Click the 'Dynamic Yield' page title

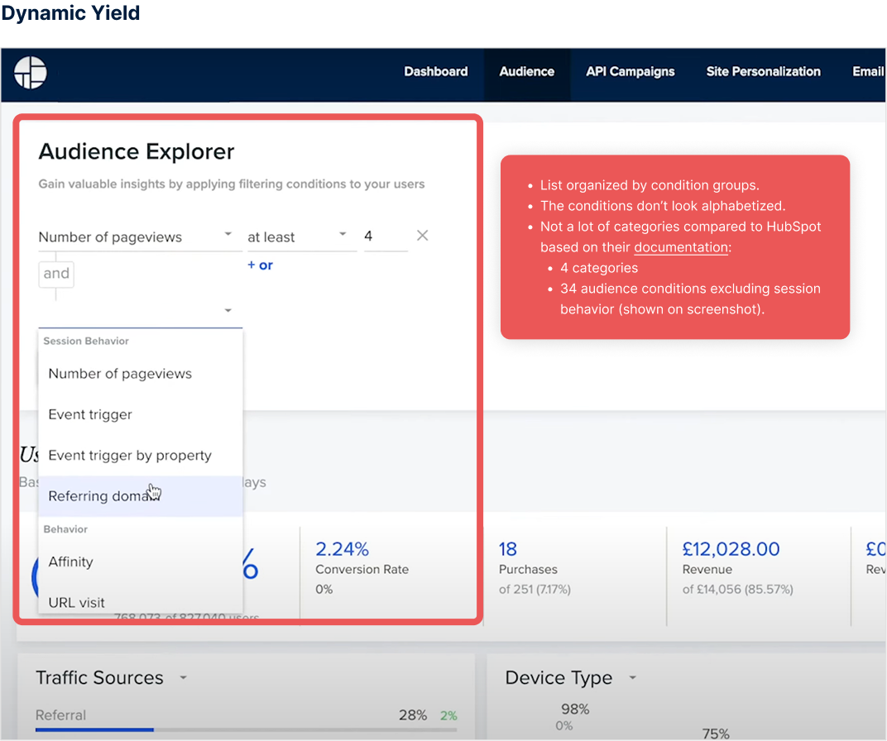click(x=70, y=12)
